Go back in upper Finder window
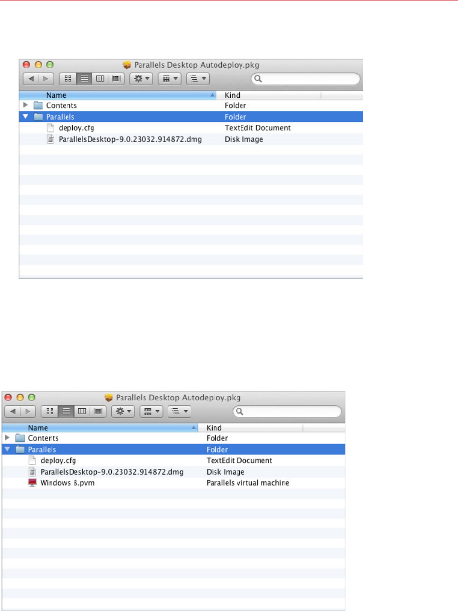This screenshot has height=611, width=458. [31, 79]
